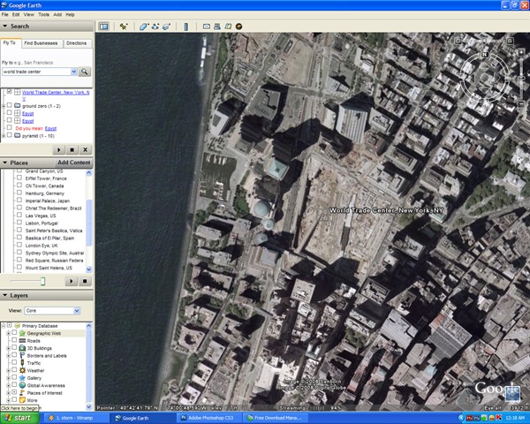Click the Layers list scrollbar up arrow

point(89,326)
